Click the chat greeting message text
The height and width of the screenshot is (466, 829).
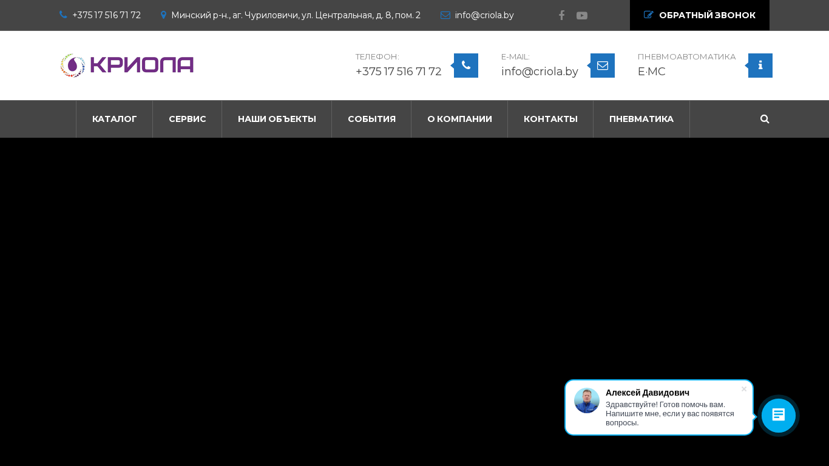point(670,413)
